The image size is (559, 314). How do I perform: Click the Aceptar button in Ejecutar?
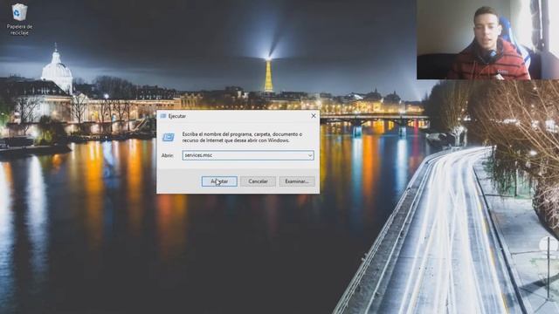(219, 181)
